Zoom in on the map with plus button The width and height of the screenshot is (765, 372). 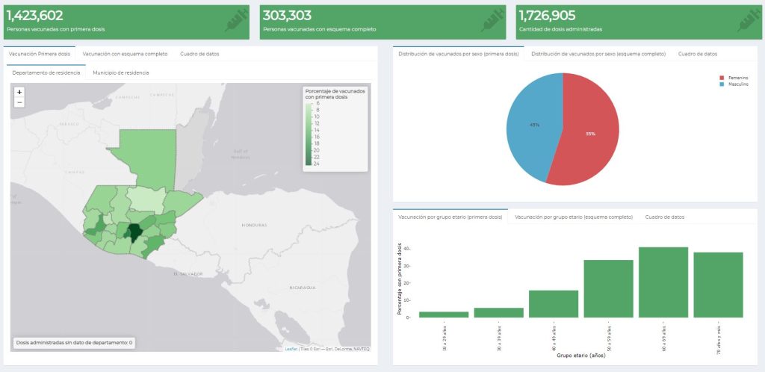[x=19, y=92]
